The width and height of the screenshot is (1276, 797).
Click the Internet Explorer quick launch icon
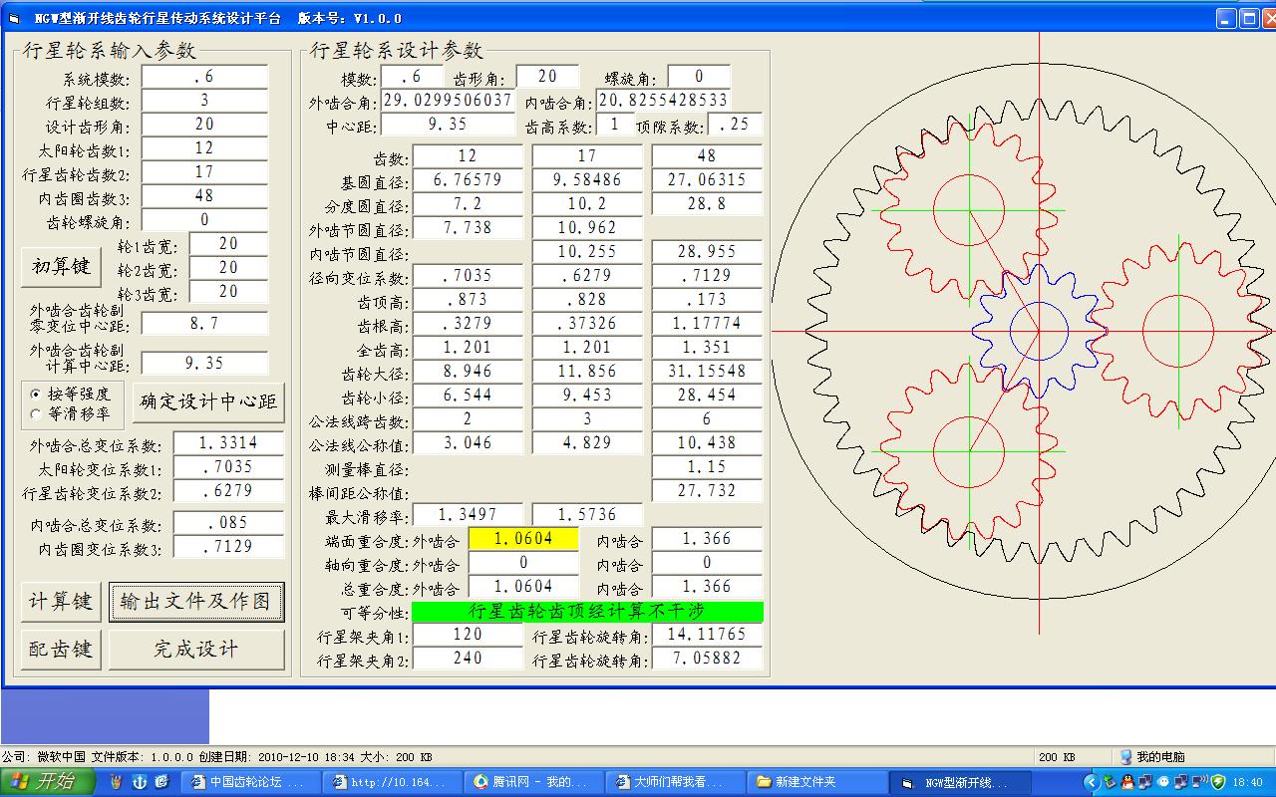click(161, 782)
